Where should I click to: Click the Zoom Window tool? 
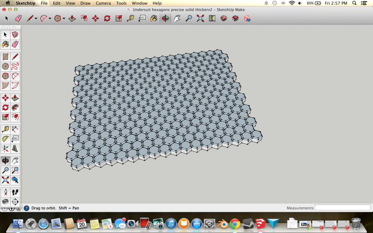15,170
